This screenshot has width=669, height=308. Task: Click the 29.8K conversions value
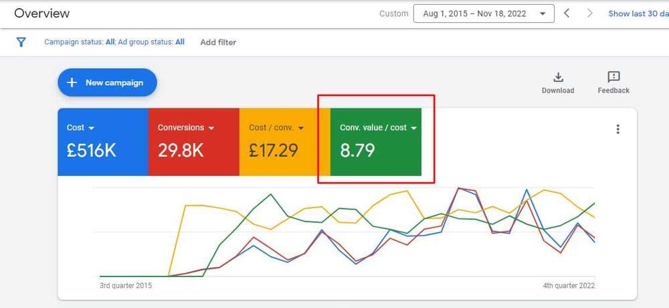tap(181, 151)
